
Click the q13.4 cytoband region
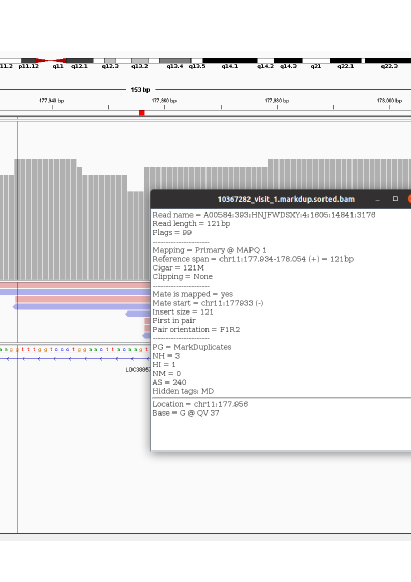pos(175,61)
